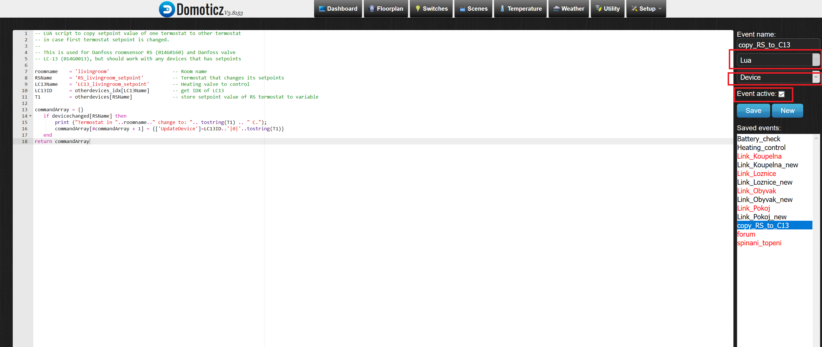Create a New event
This screenshot has width=822, height=347.
(x=787, y=111)
